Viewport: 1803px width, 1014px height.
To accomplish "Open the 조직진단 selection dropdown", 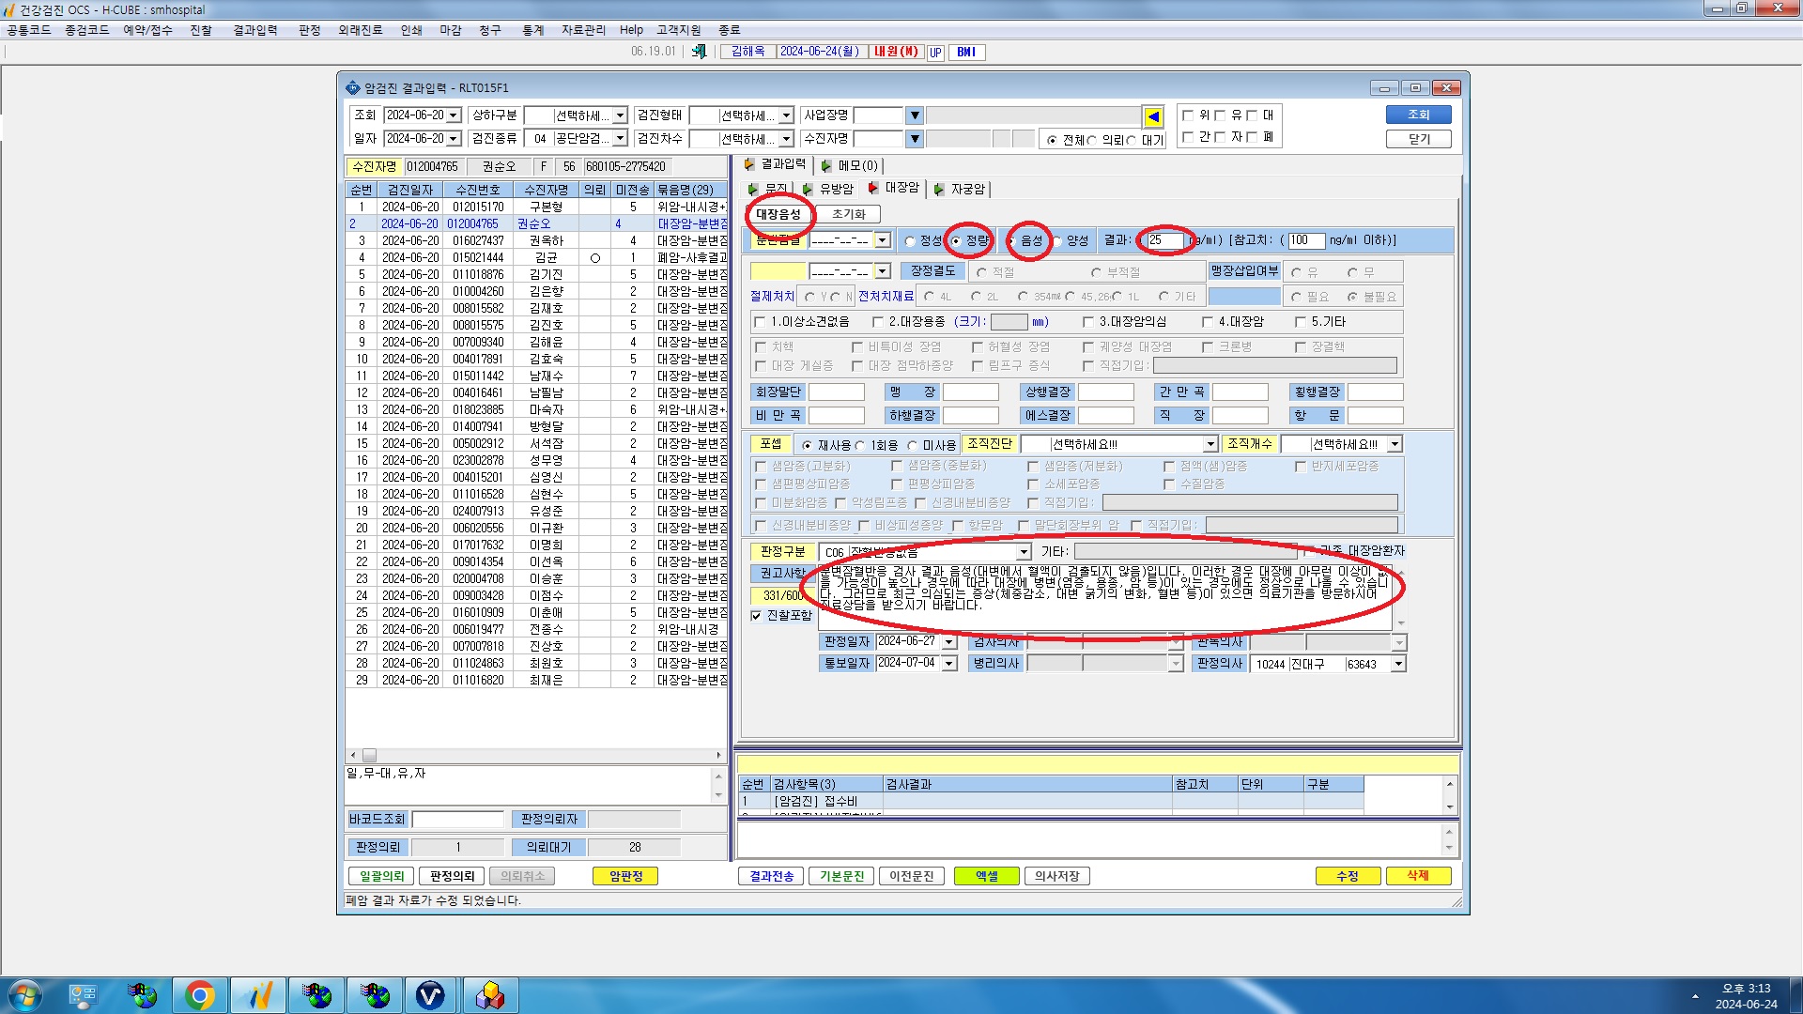I will [x=1210, y=444].
